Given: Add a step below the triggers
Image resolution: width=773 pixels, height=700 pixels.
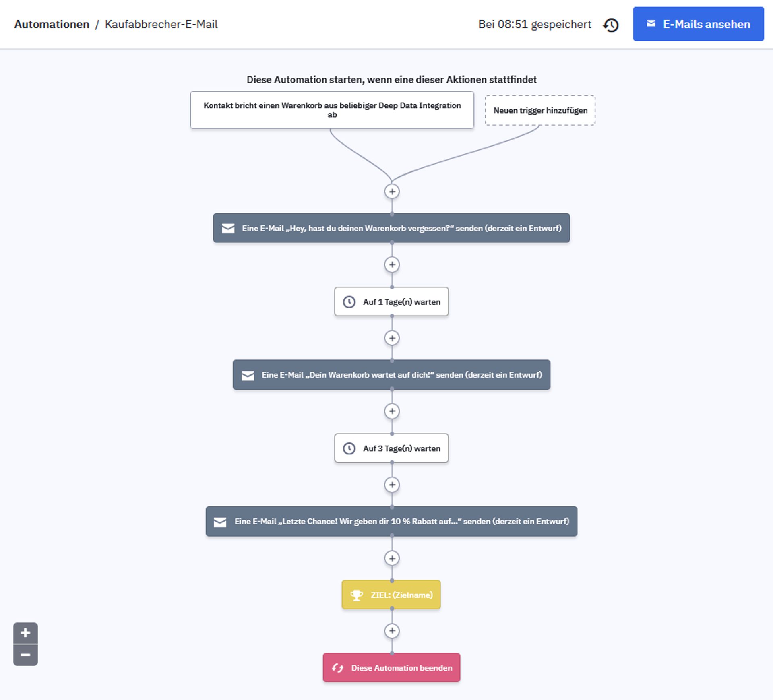Looking at the screenshot, I should pos(392,192).
